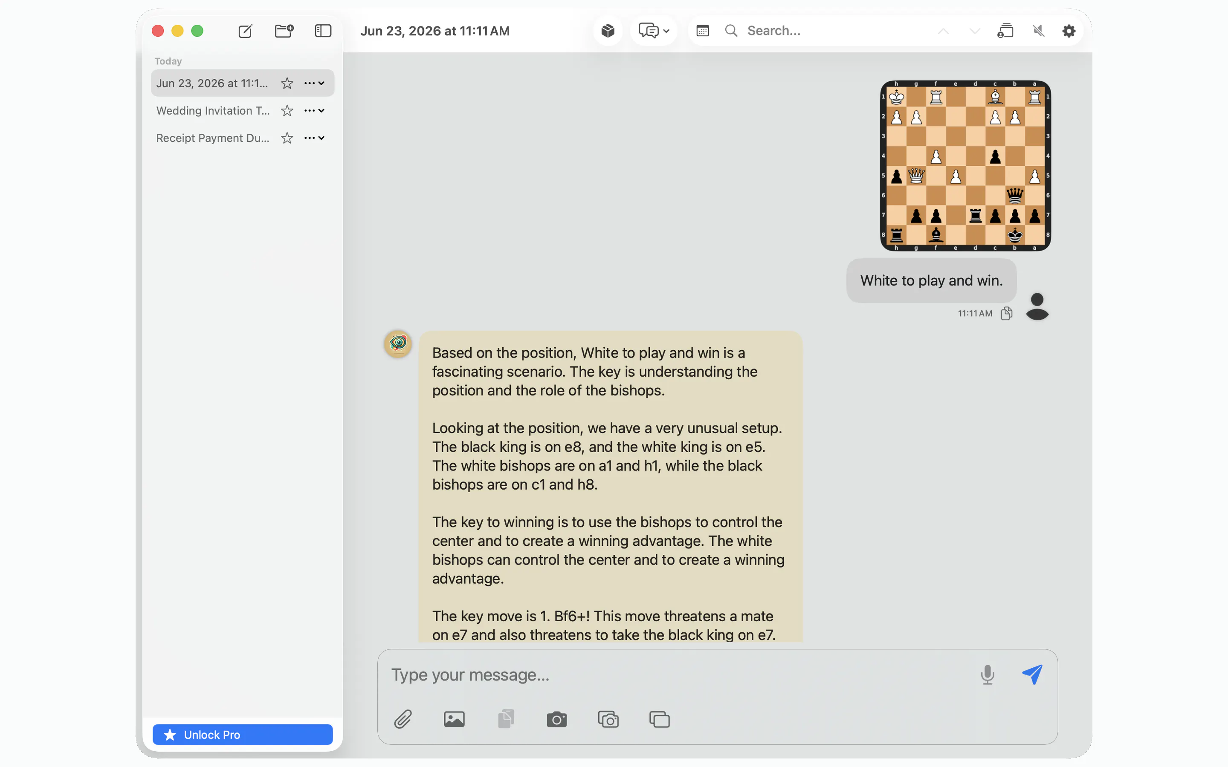Click the Today section header
1228x767 pixels.
[168, 61]
